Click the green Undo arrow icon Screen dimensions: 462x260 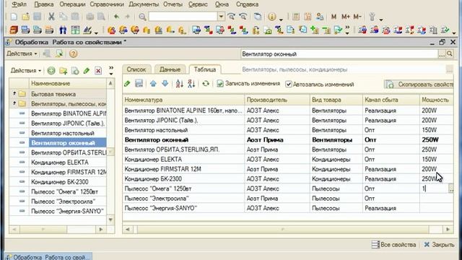(116, 17)
